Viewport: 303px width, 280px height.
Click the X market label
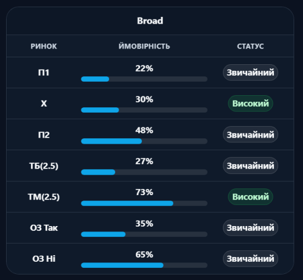point(44,104)
